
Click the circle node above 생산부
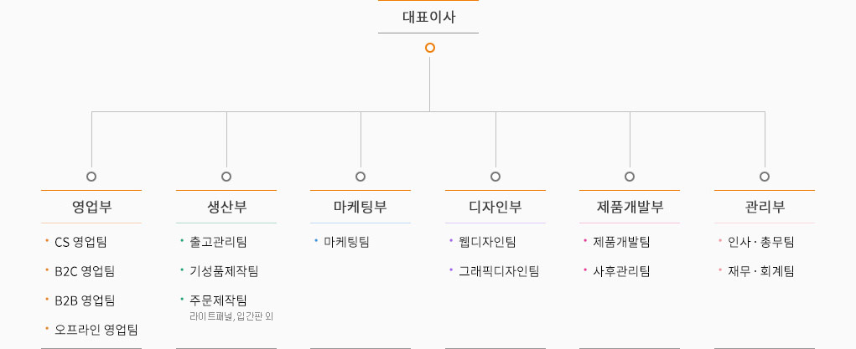pos(226,177)
